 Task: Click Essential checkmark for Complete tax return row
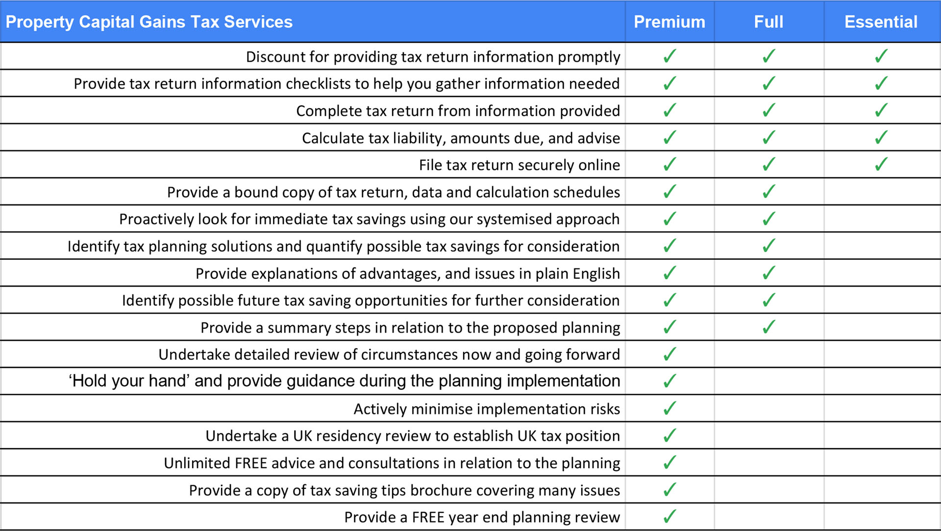(x=881, y=110)
